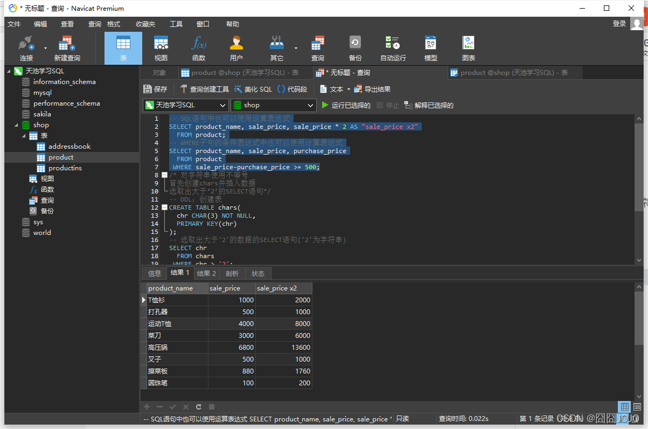This screenshot has height=429, width=648.
Task: Collapse the 天池学习SQL connection tree node
Action: click(x=8, y=71)
